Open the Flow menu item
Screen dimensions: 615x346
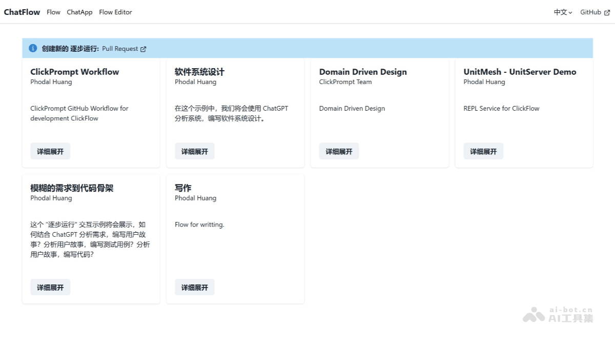click(x=53, y=12)
